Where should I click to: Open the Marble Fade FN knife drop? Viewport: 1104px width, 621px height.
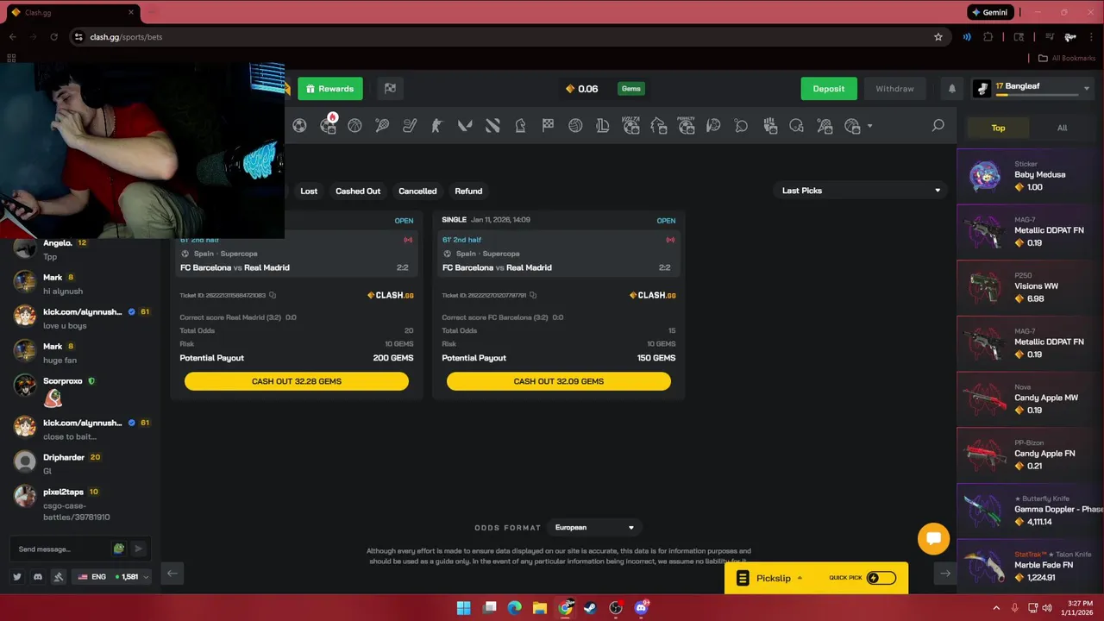pos(1031,565)
